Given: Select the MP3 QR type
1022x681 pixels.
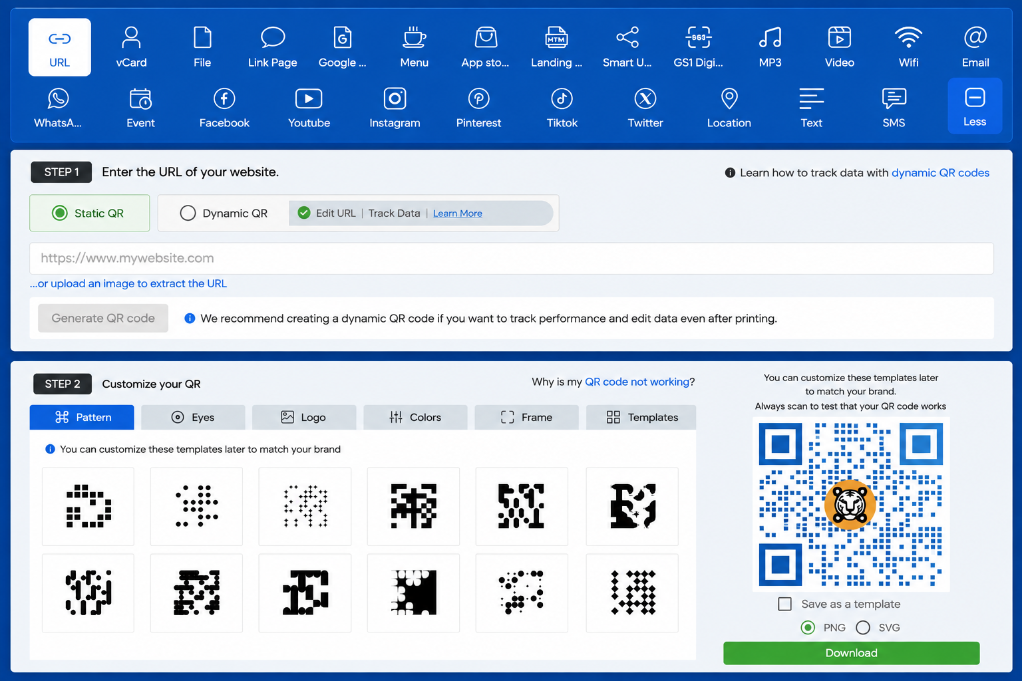Looking at the screenshot, I should point(770,47).
